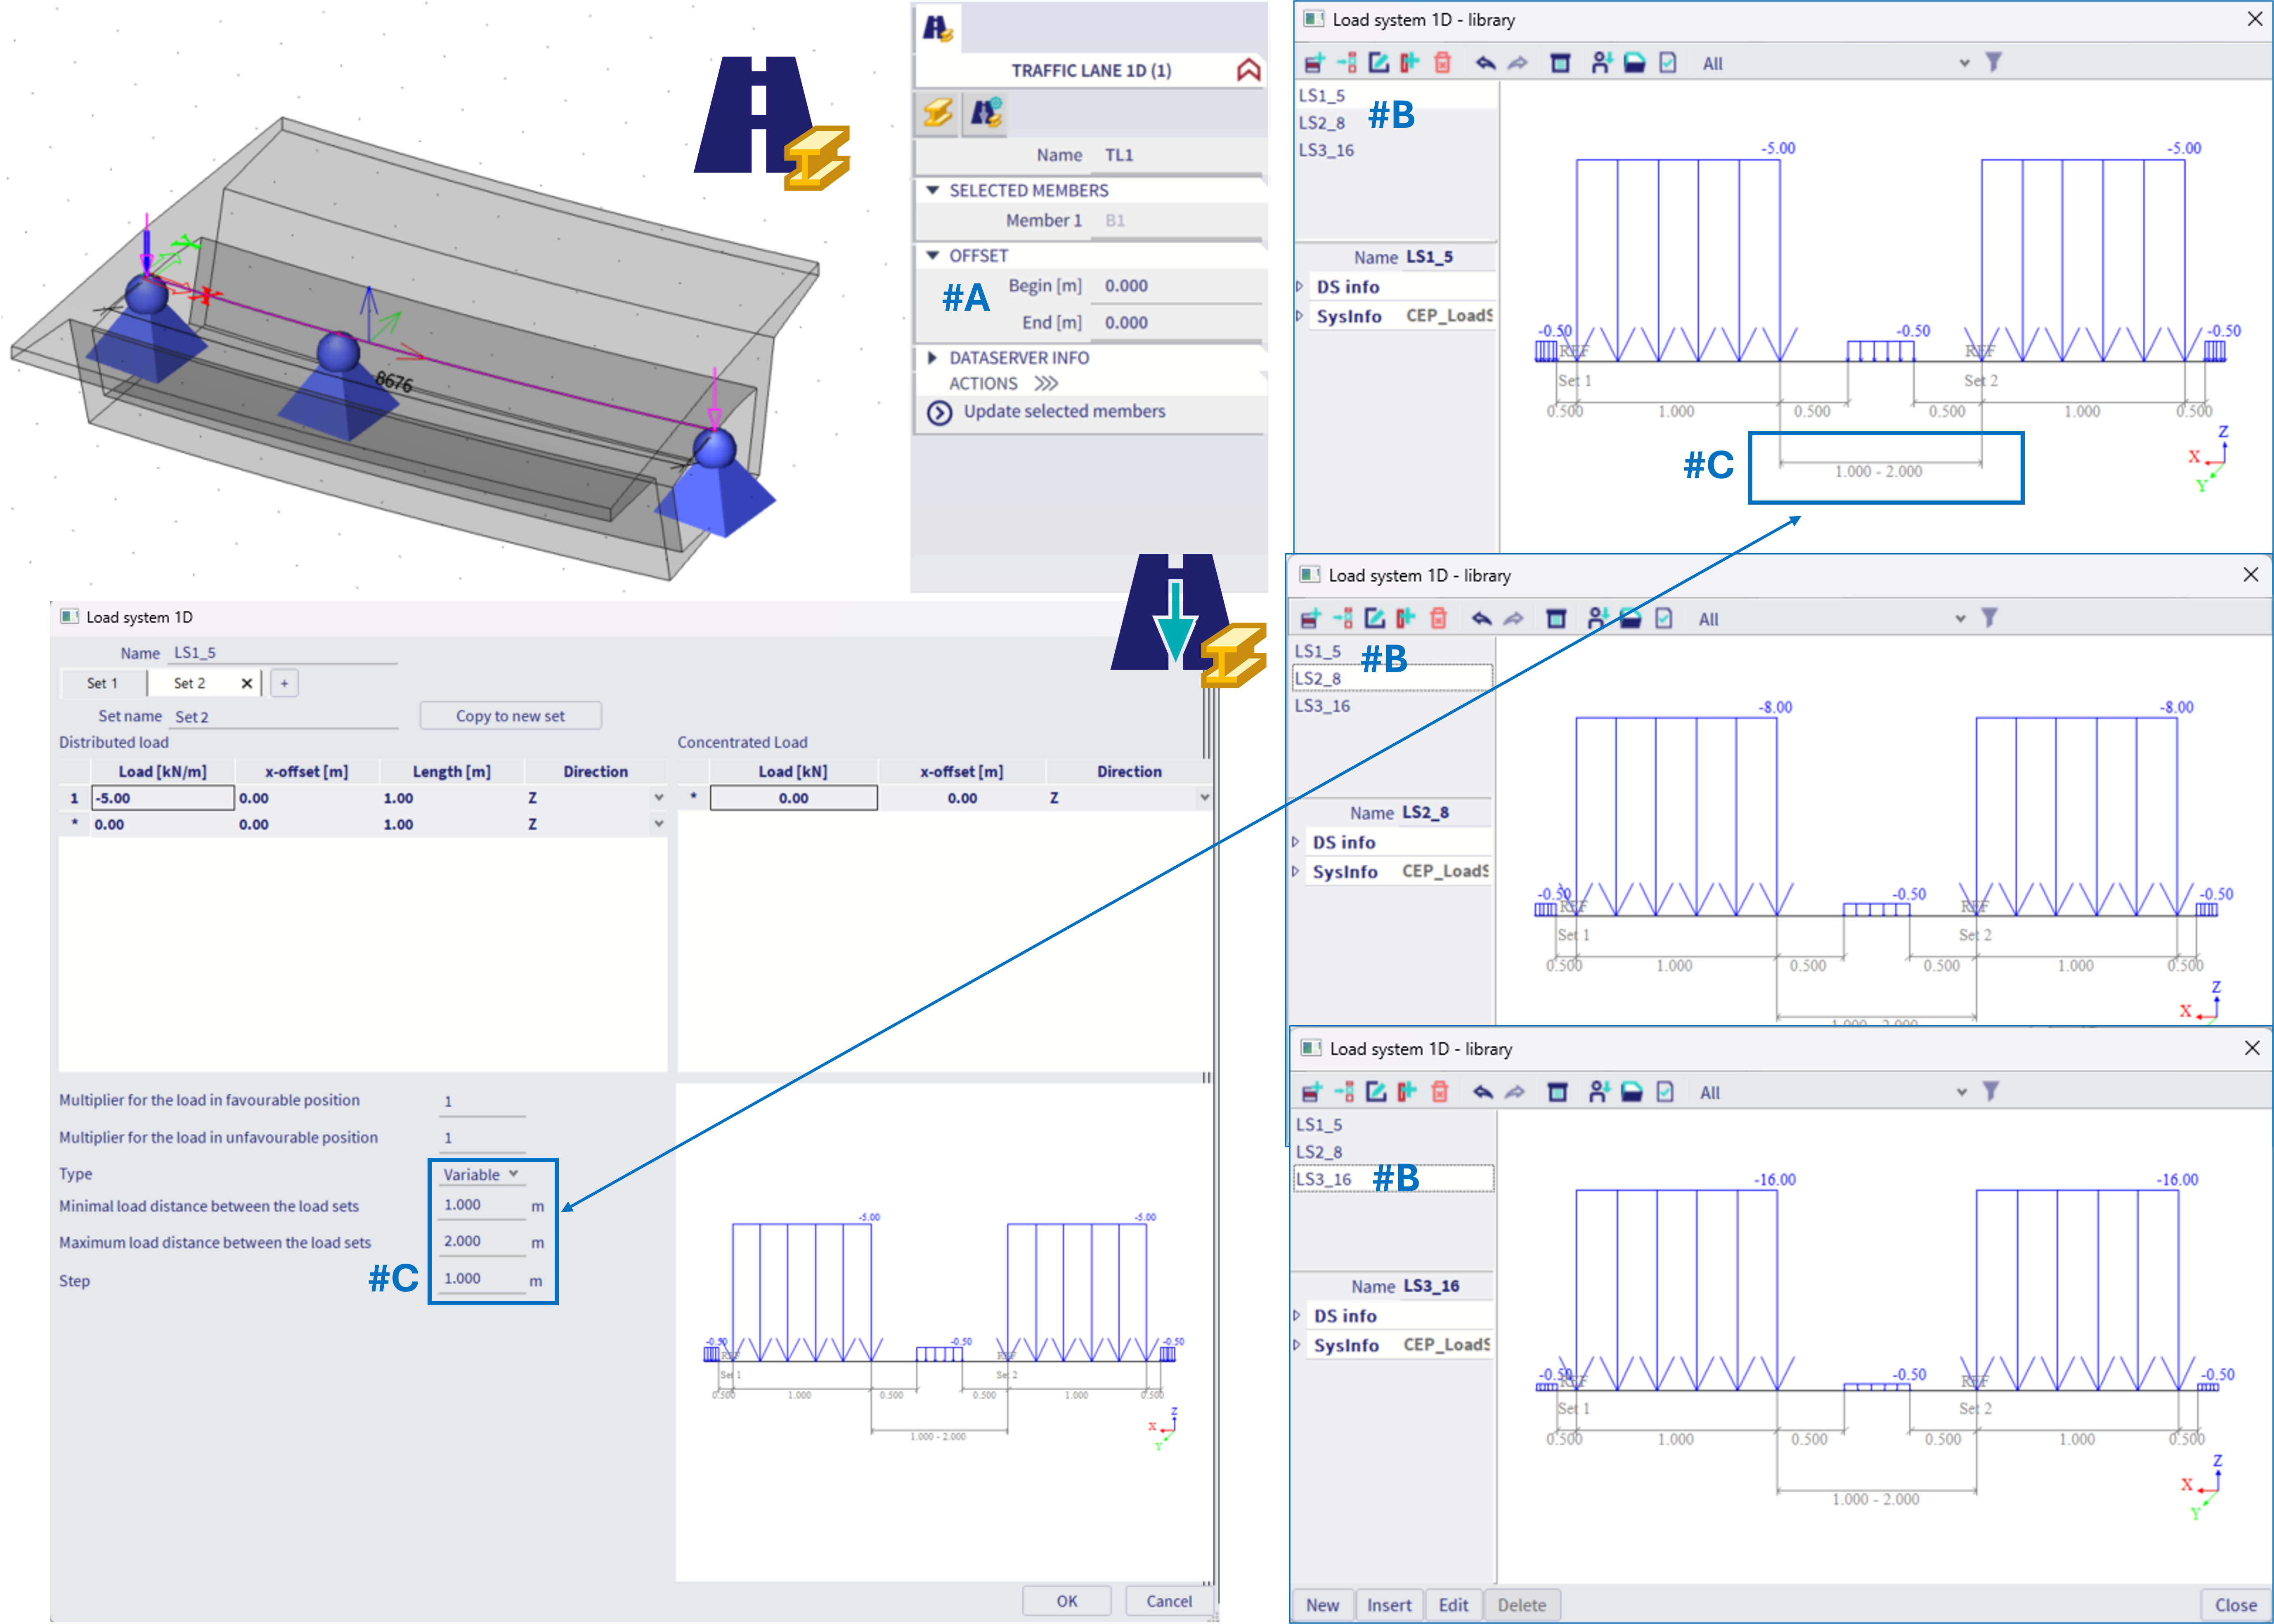Click the plus button to add a new set
The width and height of the screenshot is (2274, 1624).
[x=284, y=683]
